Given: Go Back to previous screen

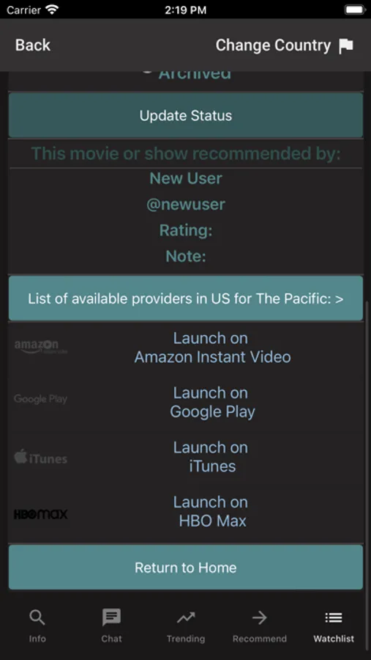Looking at the screenshot, I should pyautogui.click(x=33, y=45).
